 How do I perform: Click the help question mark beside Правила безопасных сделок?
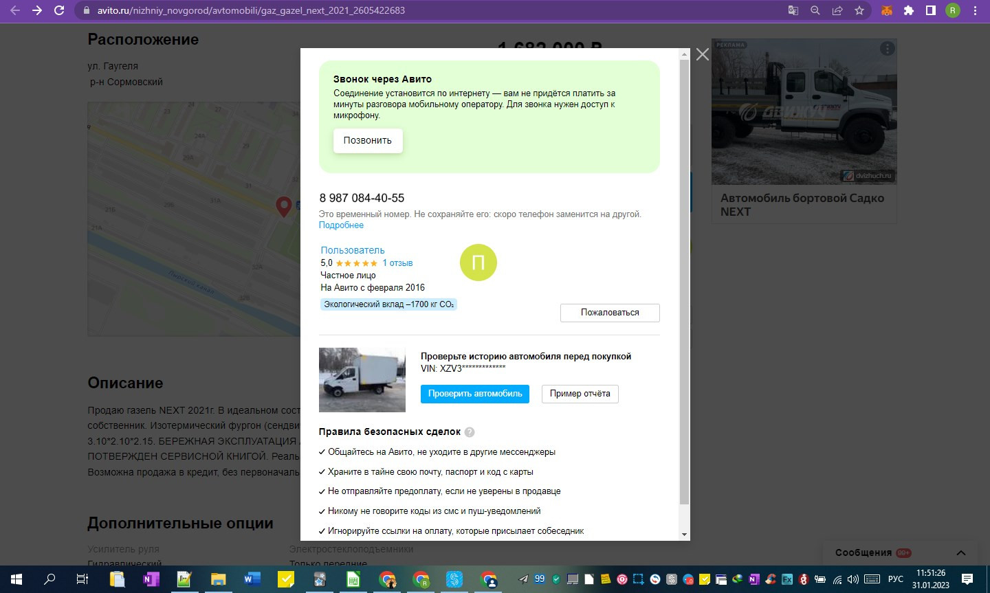tap(470, 432)
